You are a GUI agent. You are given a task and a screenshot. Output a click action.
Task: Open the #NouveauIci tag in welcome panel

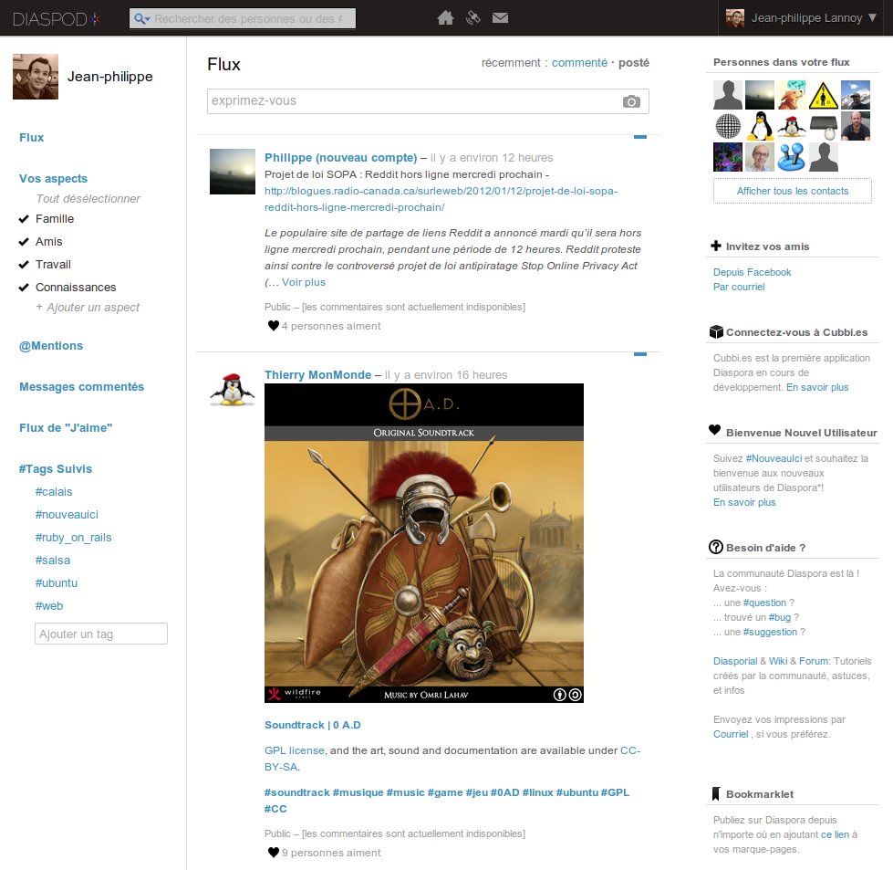pyautogui.click(x=774, y=458)
